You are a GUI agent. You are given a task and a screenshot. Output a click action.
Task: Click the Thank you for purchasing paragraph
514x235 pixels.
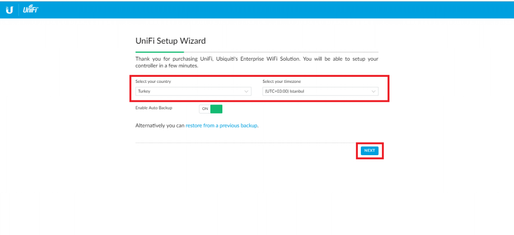[257, 62]
